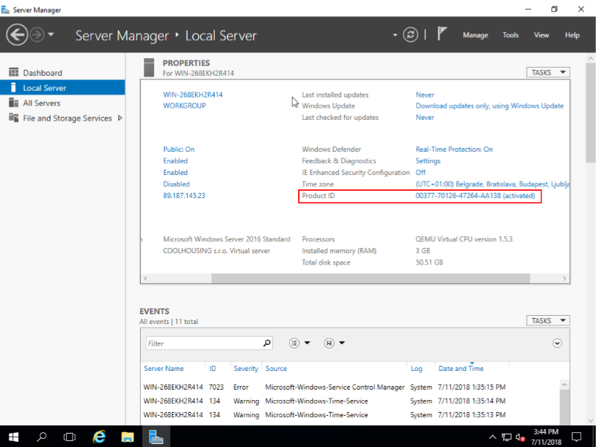The image size is (596, 447).
Task: Click the Dashboard grid icon
Action: pos(13,72)
